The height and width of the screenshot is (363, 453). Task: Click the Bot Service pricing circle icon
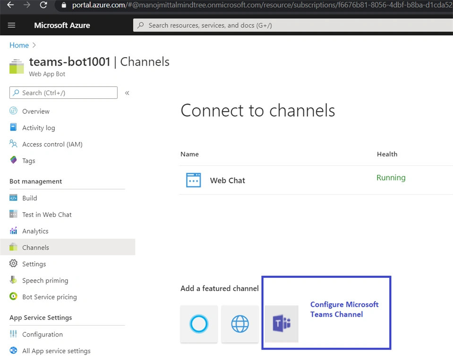[13, 296]
